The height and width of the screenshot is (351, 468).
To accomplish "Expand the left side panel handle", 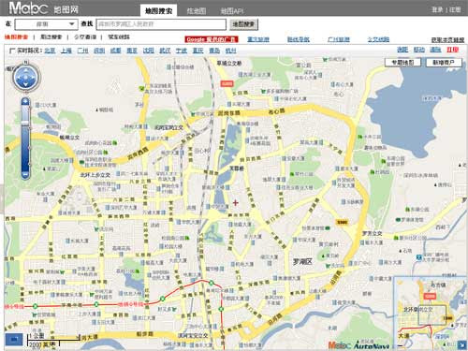I will click(2, 199).
